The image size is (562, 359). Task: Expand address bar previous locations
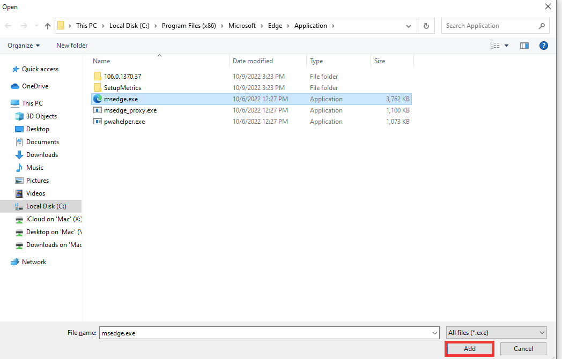408,26
